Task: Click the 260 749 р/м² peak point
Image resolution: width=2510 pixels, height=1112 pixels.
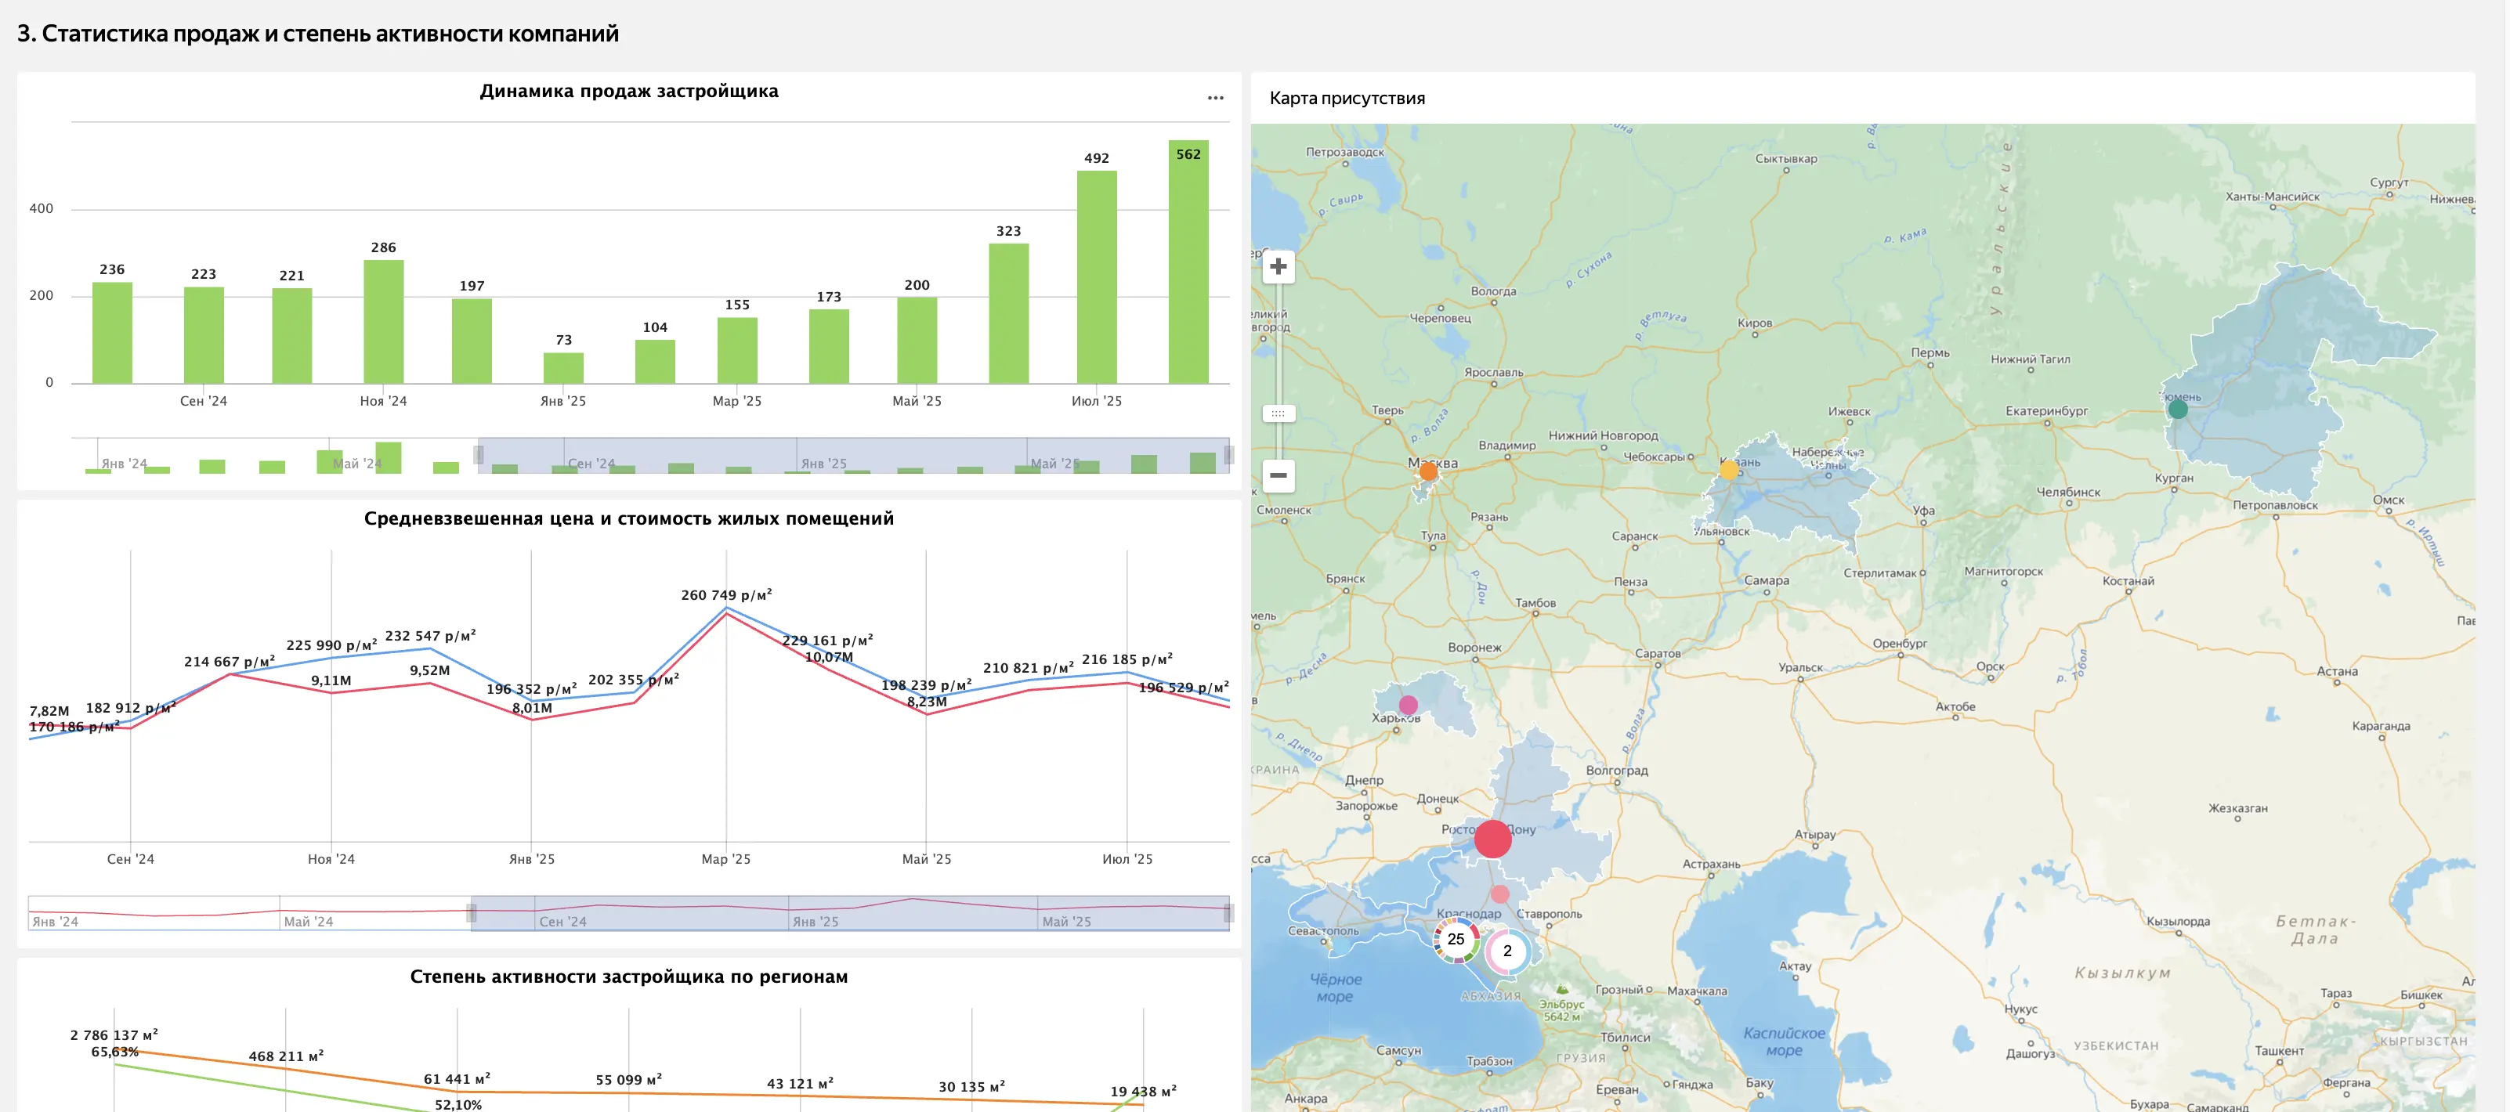Action: coord(726,608)
